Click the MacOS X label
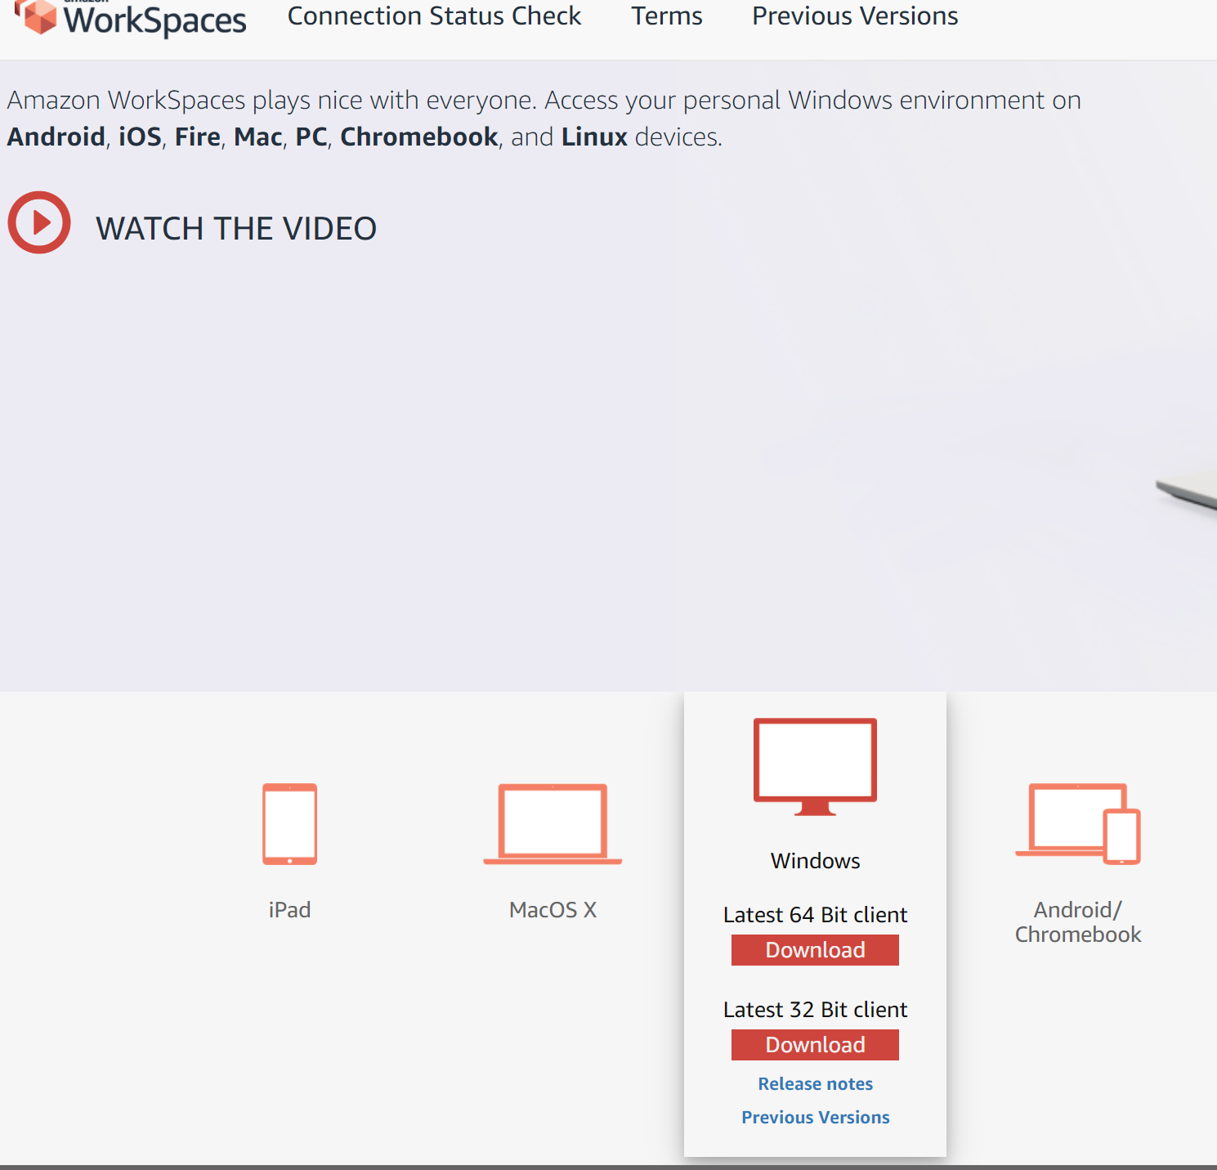The height and width of the screenshot is (1170, 1217). [x=553, y=910]
